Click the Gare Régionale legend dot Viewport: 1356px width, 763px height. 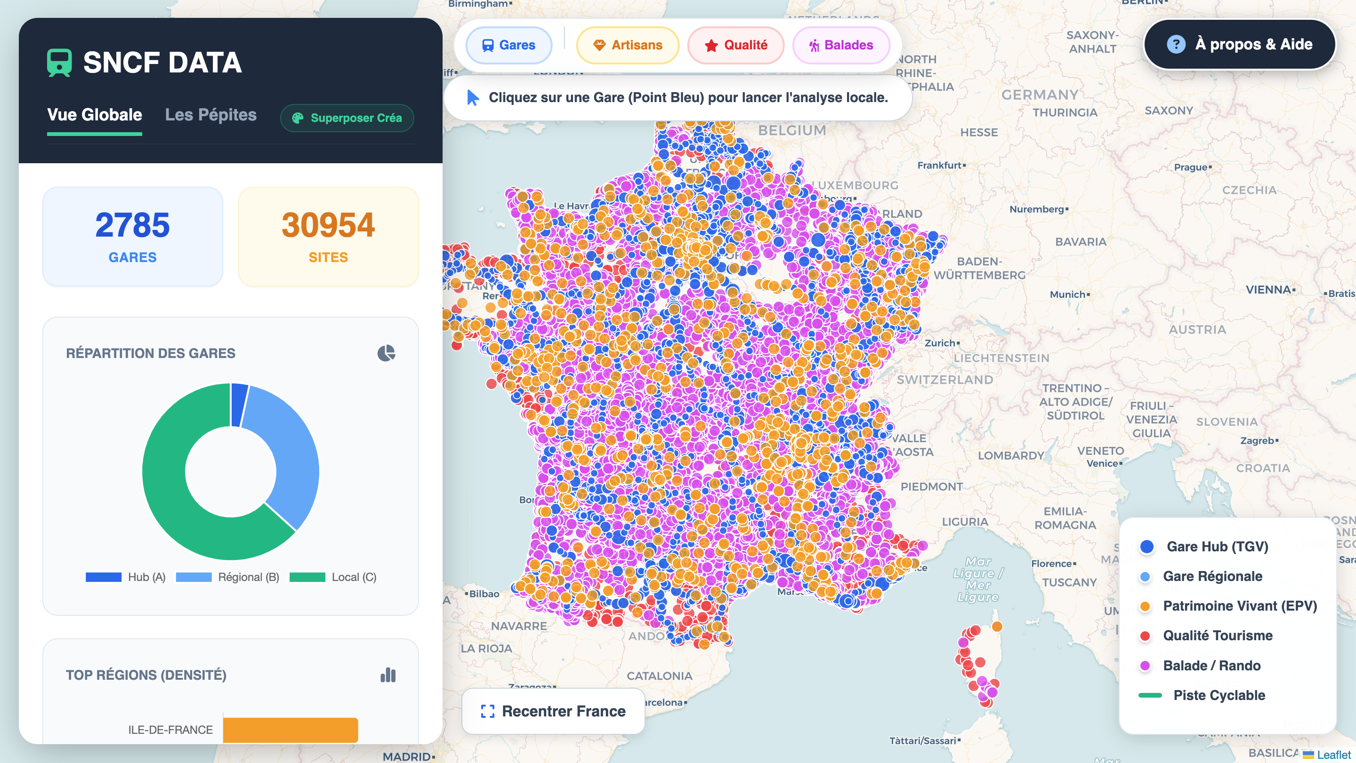[x=1145, y=577]
